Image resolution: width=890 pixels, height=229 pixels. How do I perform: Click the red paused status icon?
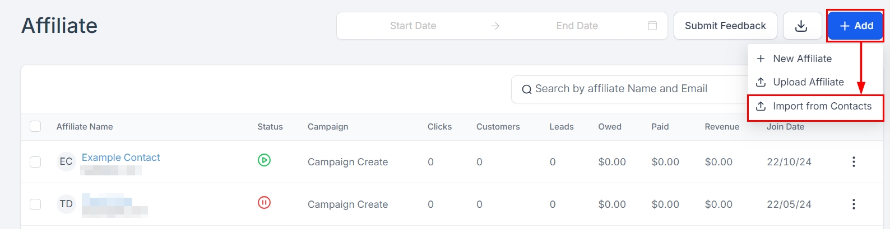click(x=264, y=203)
